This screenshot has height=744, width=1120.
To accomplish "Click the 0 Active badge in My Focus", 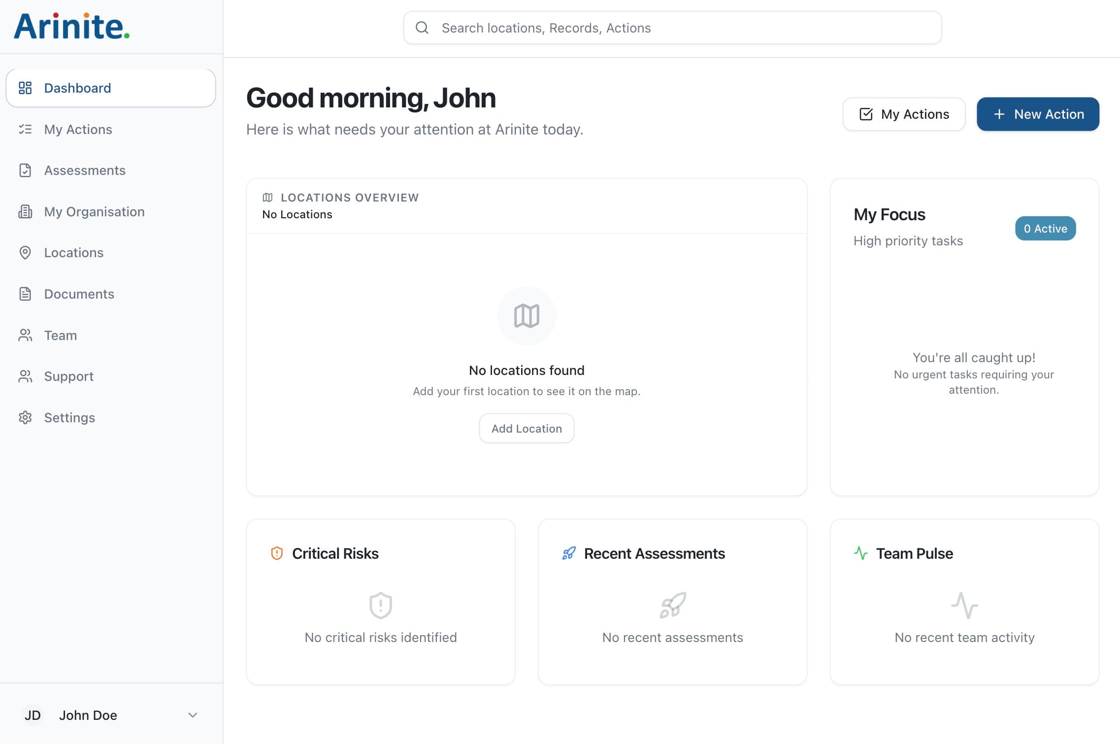I will click(1045, 228).
